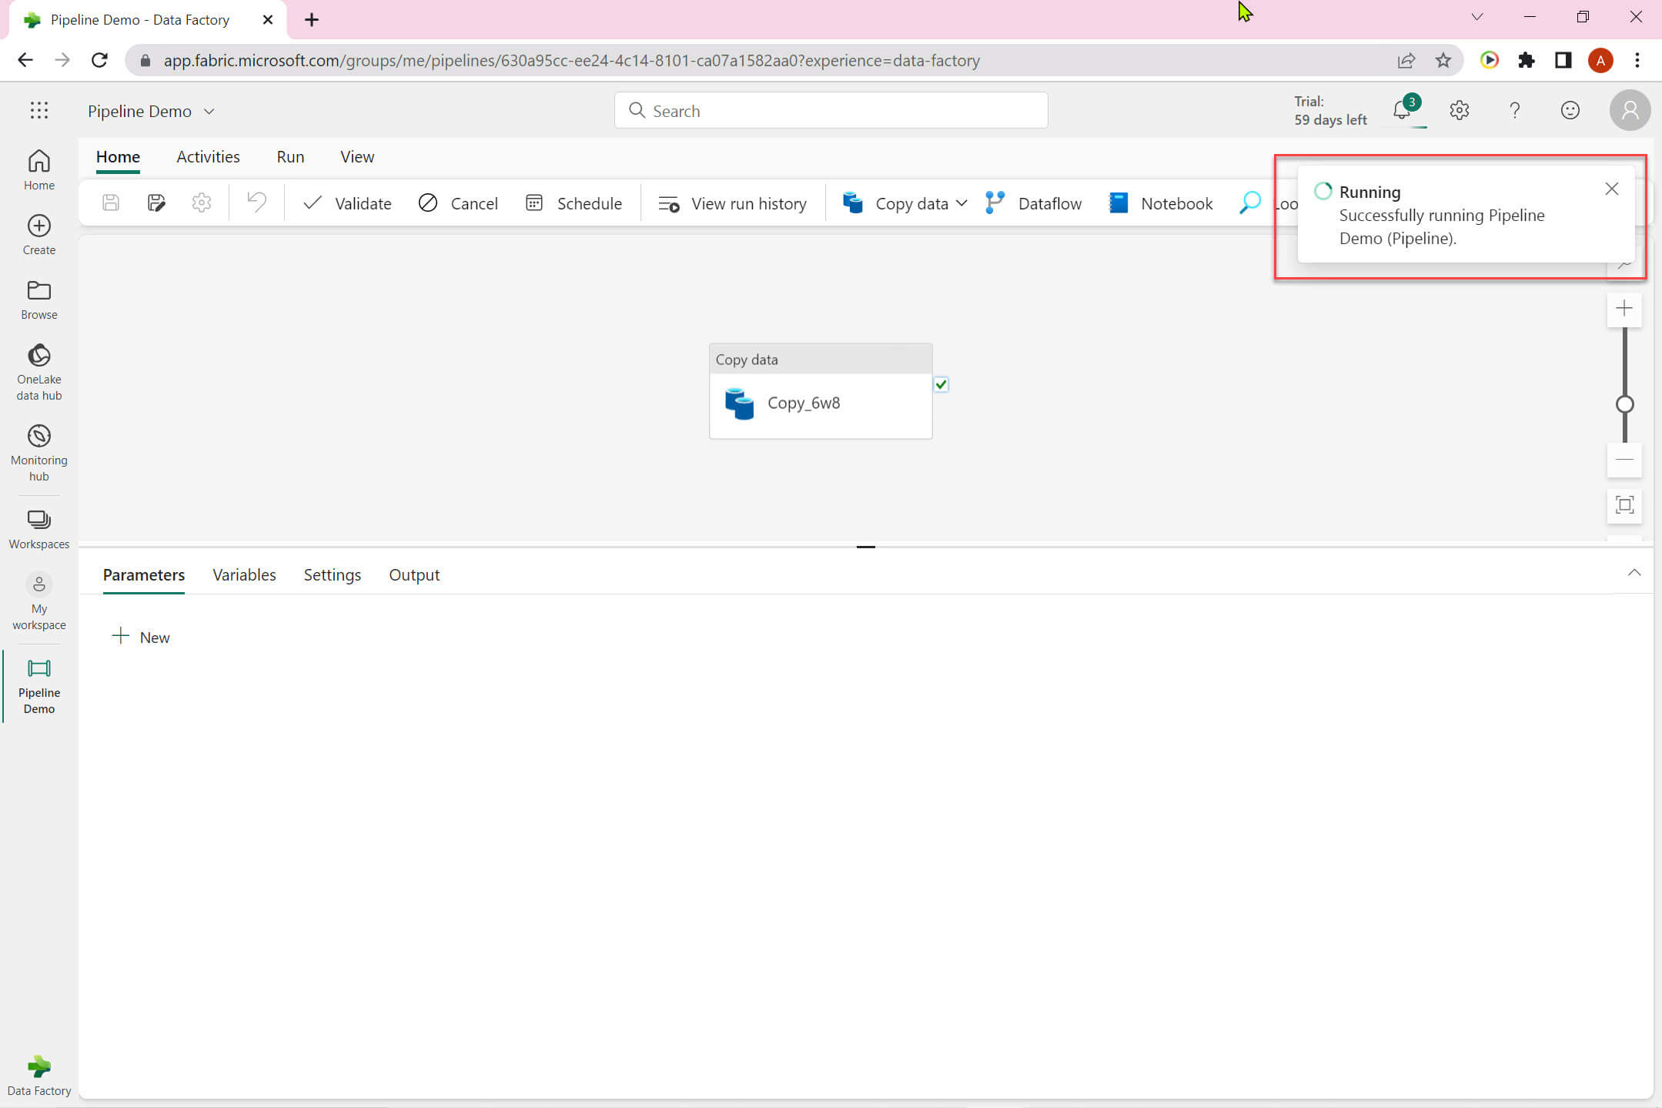The height and width of the screenshot is (1108, 1662).
Task: Click the canvas zoom slider handle
Action: 1624,404
